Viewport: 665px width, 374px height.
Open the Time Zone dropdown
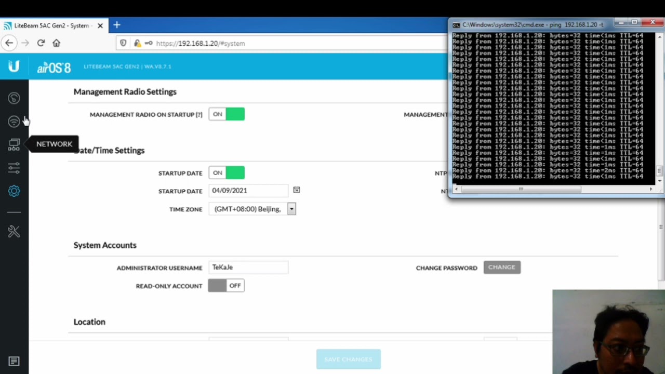[x=252, y=209]
